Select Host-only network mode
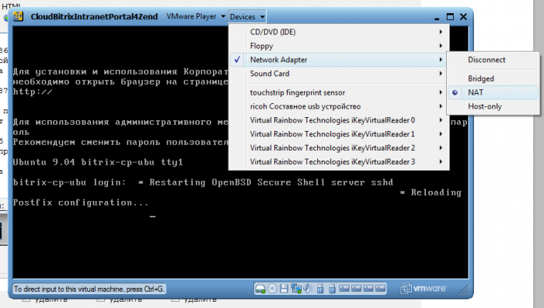 493,106
